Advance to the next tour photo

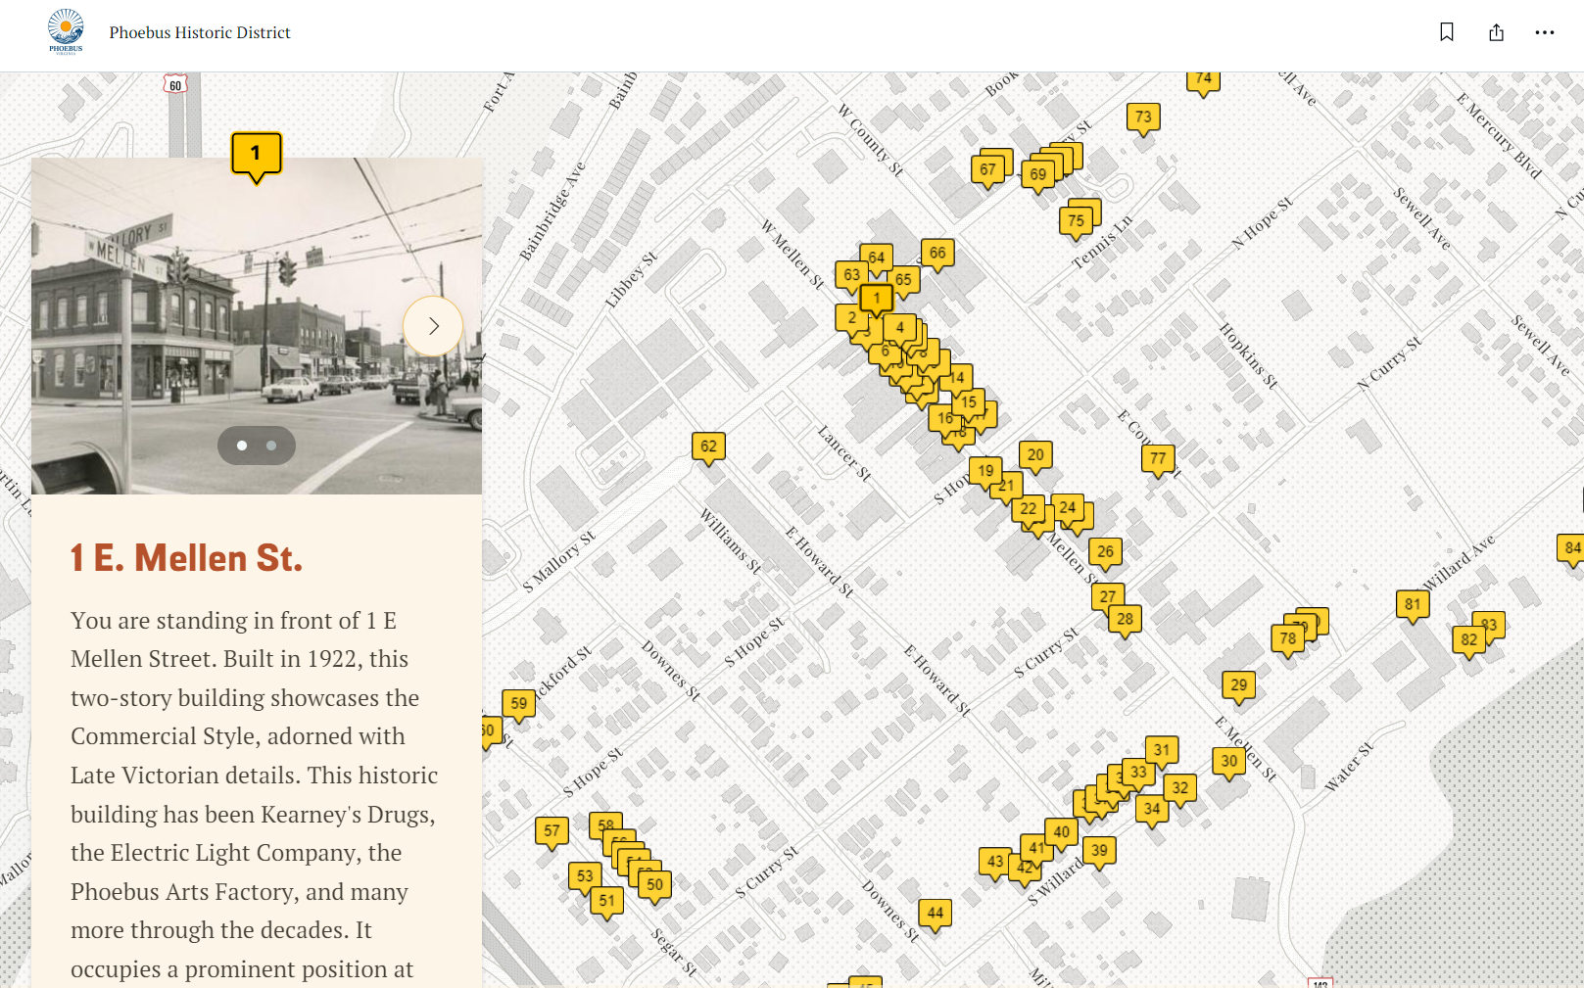click(x=434, y=325)
